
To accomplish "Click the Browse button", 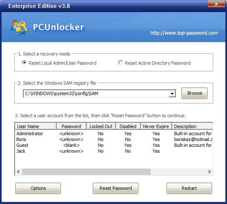I will pos(195,93).
